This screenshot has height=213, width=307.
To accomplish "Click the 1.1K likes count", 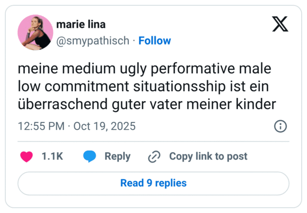I will point(52,157).
